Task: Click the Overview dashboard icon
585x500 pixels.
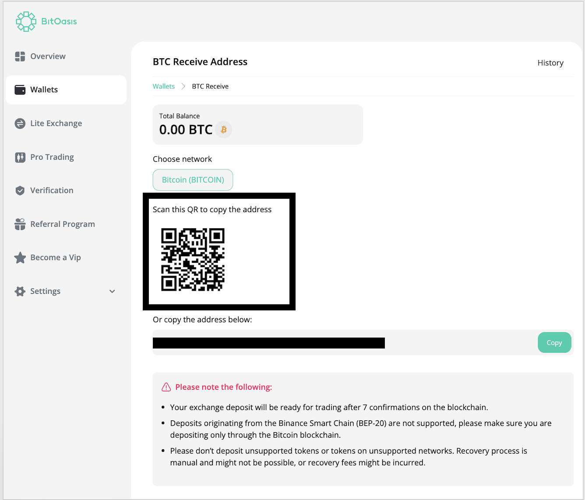Action: pyautogui.click(x=20, y=56)
